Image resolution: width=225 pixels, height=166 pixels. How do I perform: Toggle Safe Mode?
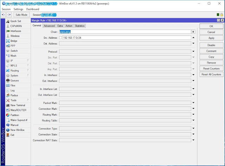tap(21, 15)
